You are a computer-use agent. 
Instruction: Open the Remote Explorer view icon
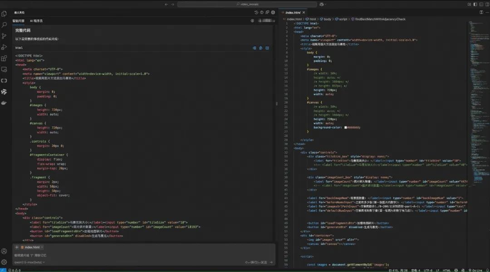(x=4, y=70)
